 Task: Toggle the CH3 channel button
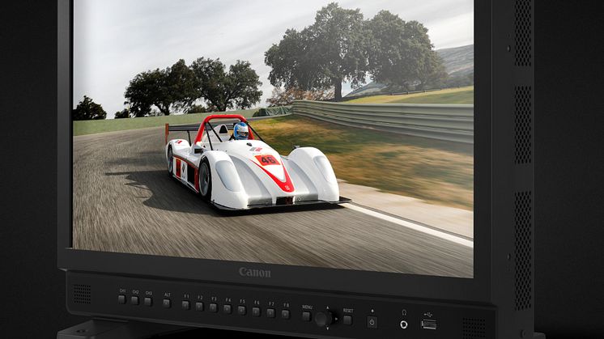click(148, 301)
